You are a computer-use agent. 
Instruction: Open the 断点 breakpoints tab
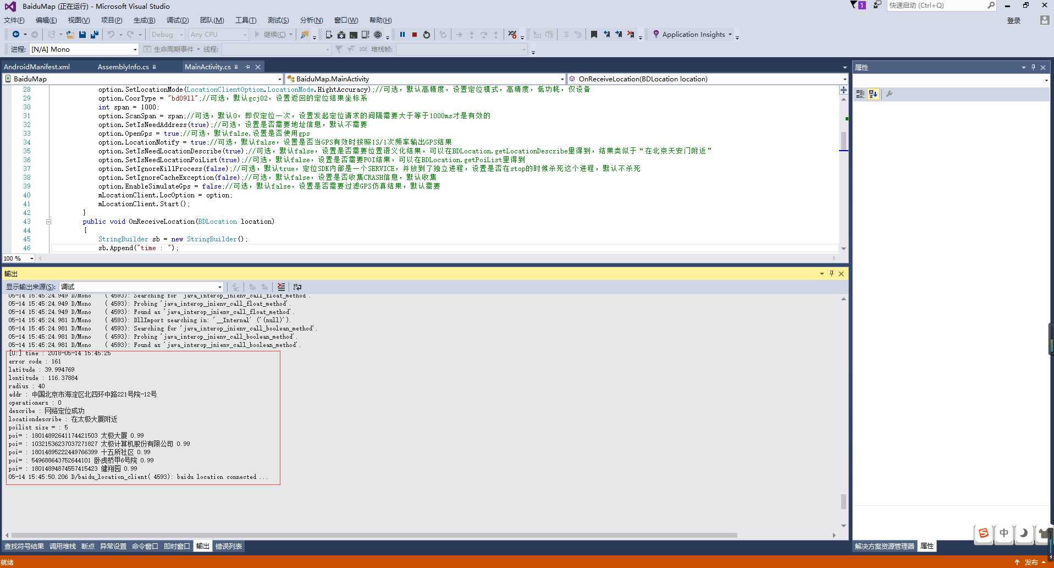pyautogui.click(x=88, y=546)
